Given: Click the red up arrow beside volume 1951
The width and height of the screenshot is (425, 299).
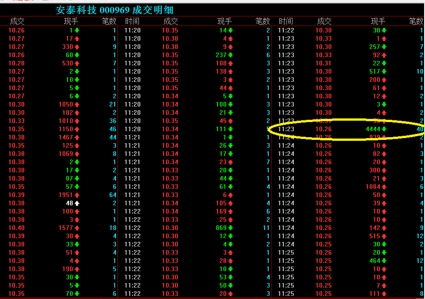Looking at the screenshot, I should coord(77,195).
